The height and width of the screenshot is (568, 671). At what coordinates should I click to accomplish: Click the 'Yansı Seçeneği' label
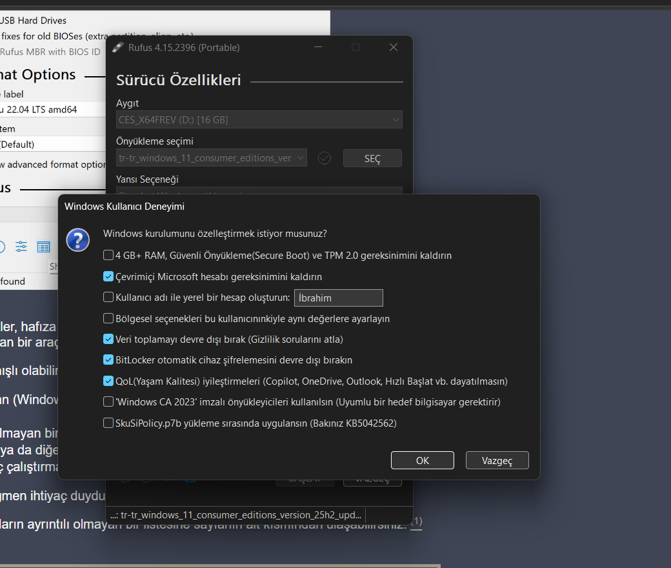point(147,179)
